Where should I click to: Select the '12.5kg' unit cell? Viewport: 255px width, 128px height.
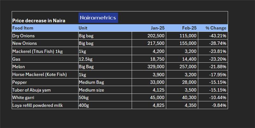click(x=85, y=59)
